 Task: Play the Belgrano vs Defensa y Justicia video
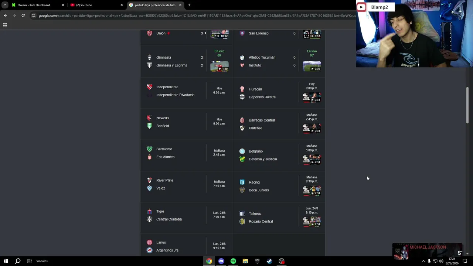(312, 159)
